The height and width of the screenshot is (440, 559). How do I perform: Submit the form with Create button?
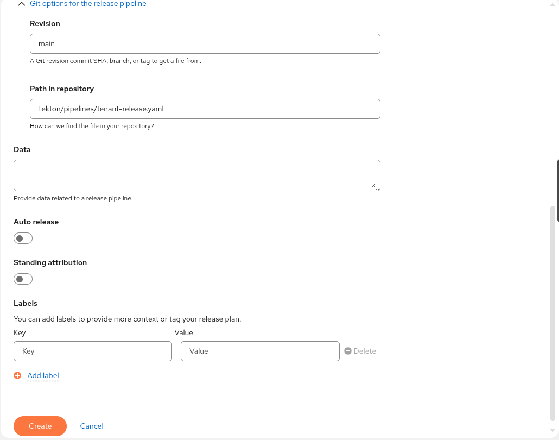coord(40,426)
